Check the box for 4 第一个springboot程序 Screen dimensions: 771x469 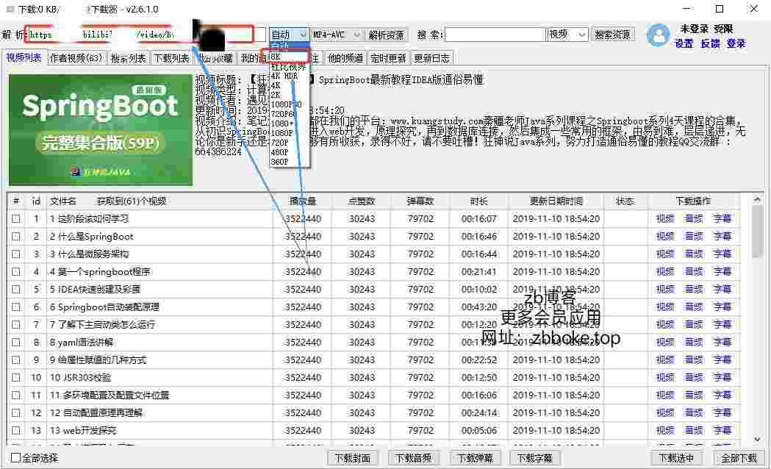[x=16, y=272]
